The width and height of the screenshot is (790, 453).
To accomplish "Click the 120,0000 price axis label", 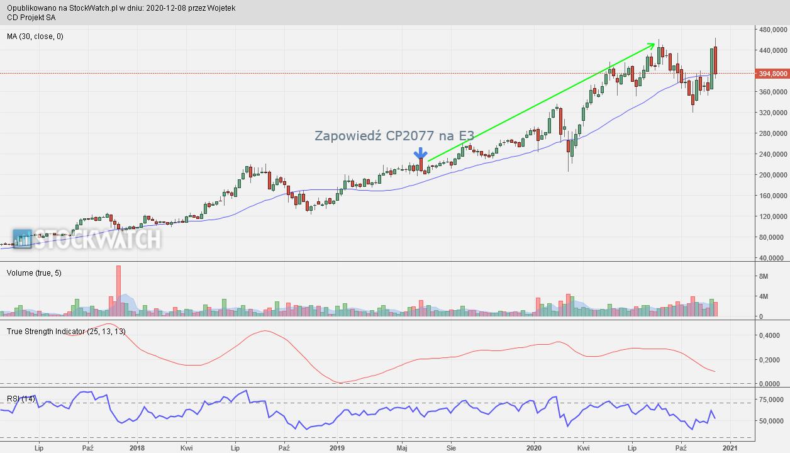I will coord(773,216).
